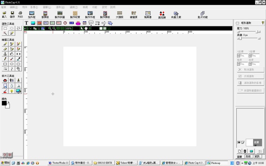Select the curve line drawing tool

coord(12,69)
